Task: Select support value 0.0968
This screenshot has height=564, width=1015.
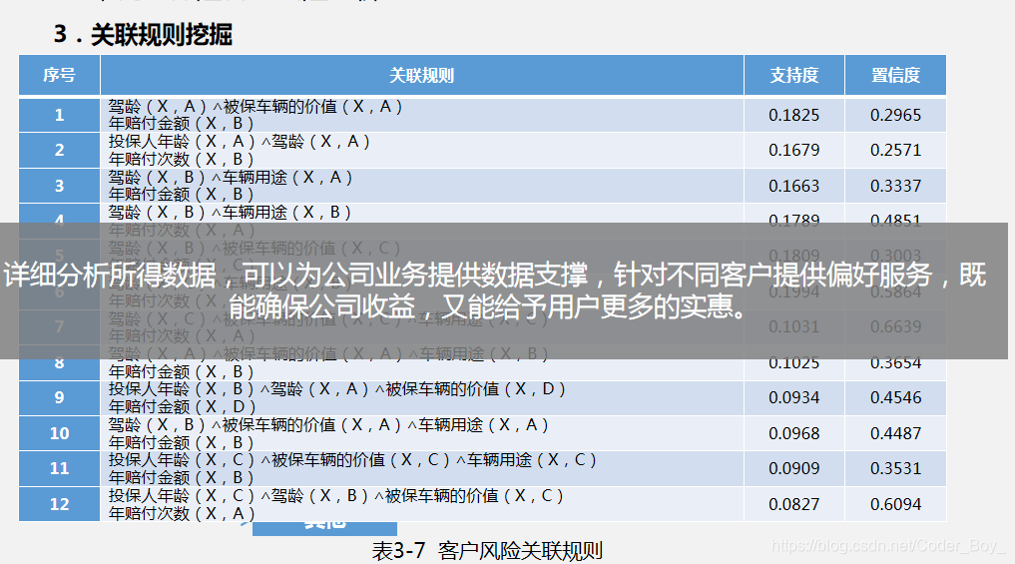Action: (x=793, y=433)
